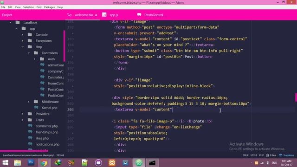Open the ProfileCon file in tree

point(56,96)
